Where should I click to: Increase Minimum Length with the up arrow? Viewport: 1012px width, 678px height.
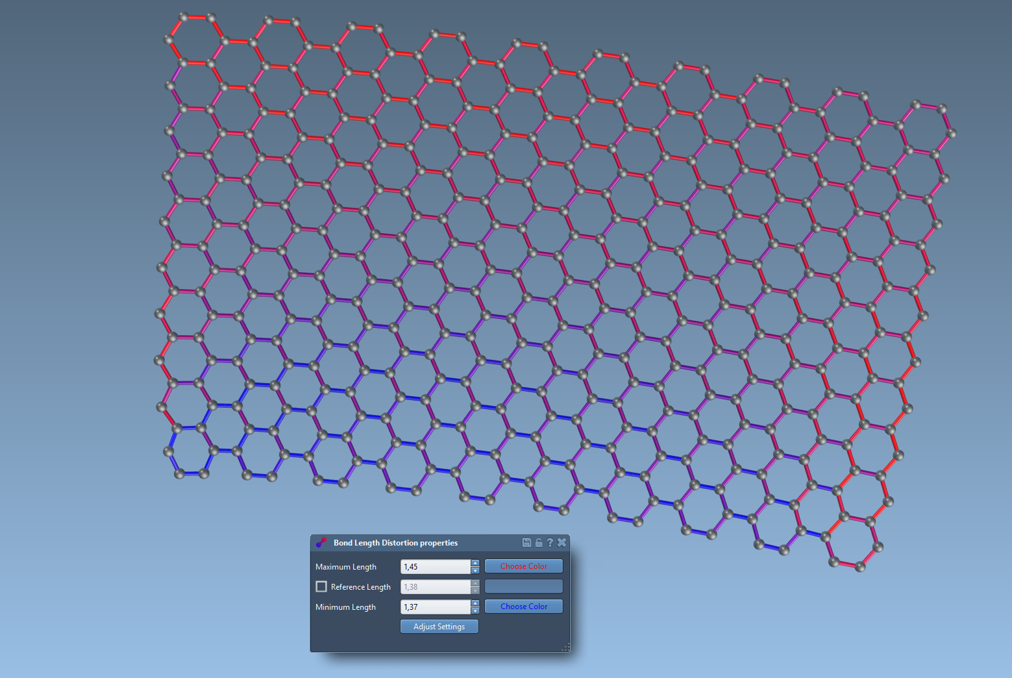click(475, 603)
